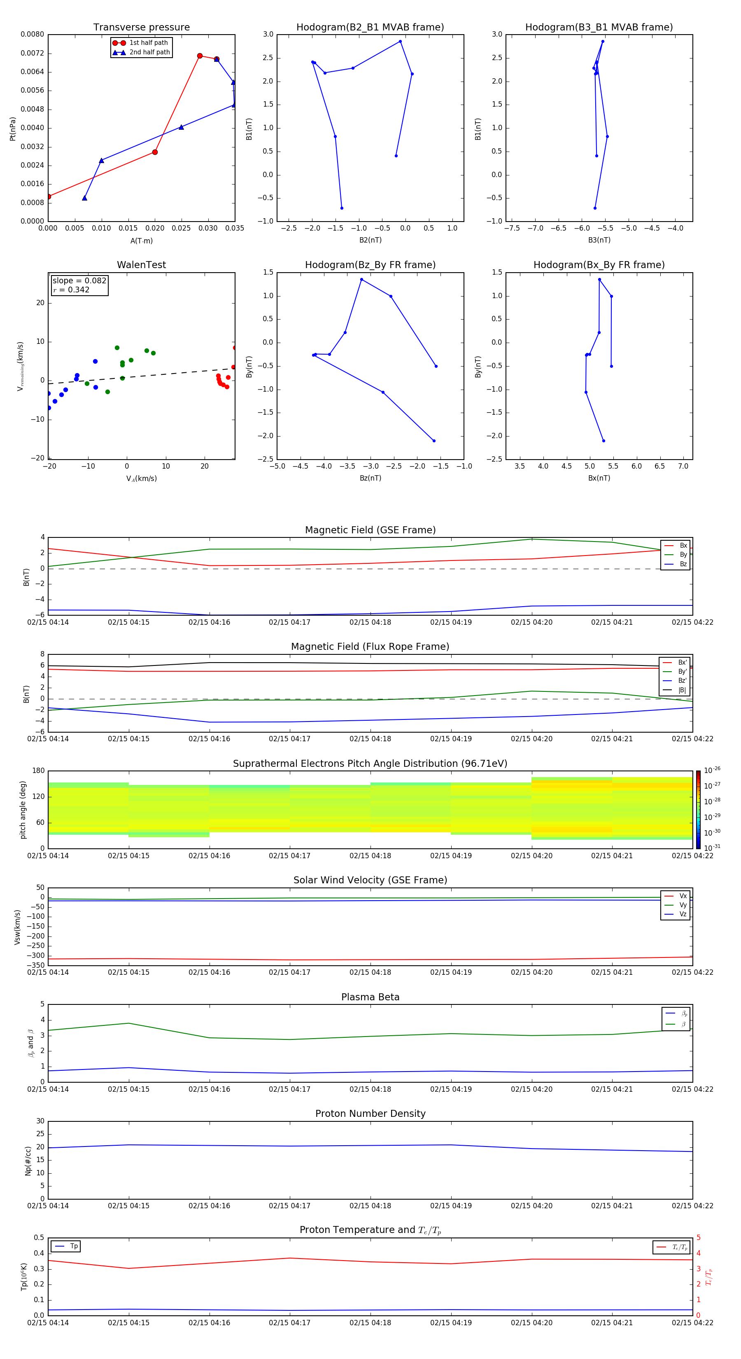This screenshot has width=741, height=1359.
Task: Click the 'pitch angle (deg)' y-axis label
Action: 23,810
